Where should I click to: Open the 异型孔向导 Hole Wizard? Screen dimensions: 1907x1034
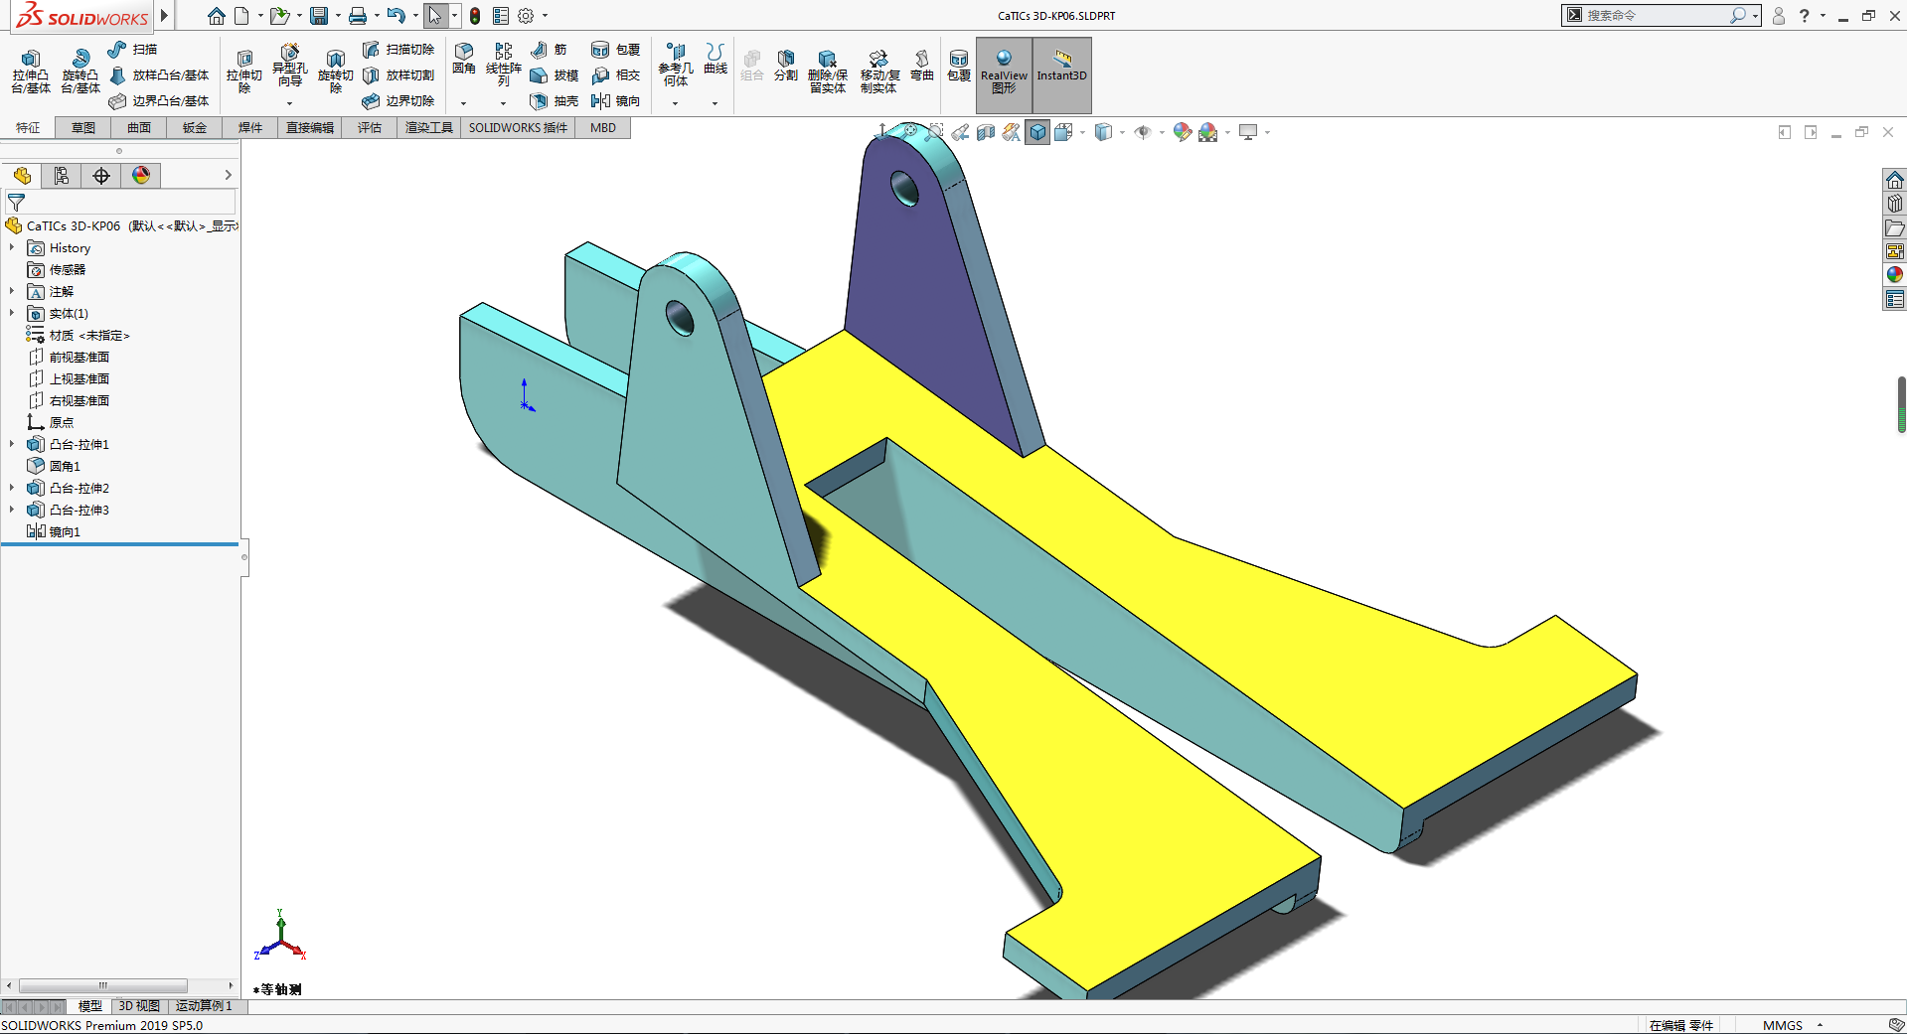click(290, 68)
